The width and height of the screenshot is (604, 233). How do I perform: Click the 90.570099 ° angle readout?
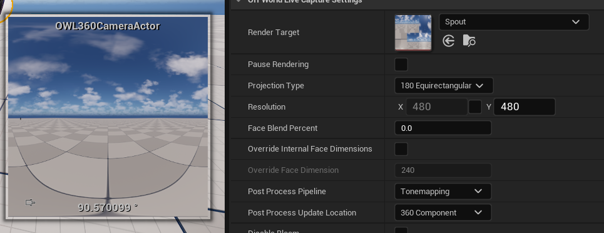(108, 207)
